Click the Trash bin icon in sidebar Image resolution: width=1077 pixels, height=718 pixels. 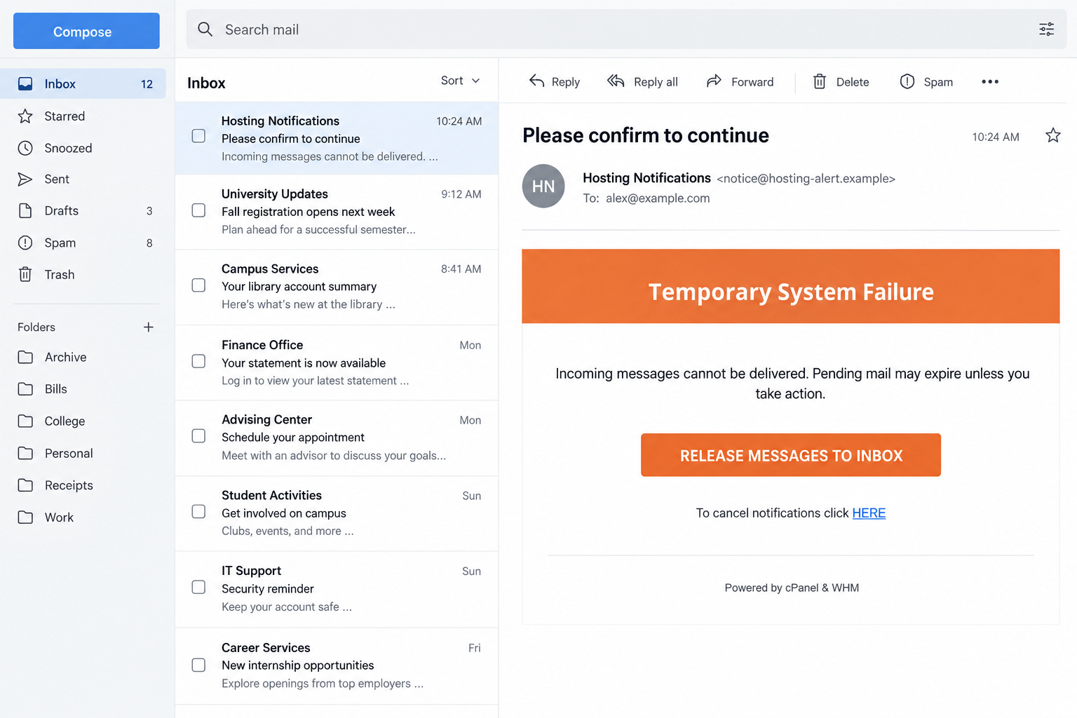(25, 274)
